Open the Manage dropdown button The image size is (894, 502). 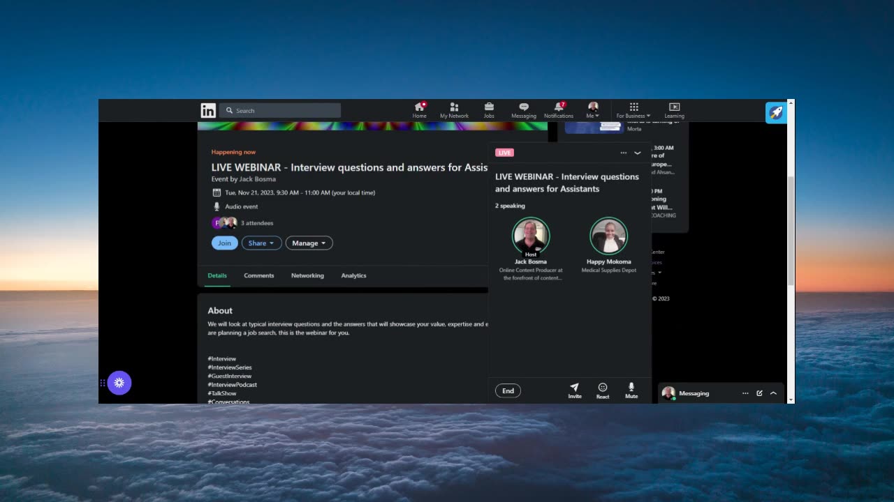pos(309,243)
